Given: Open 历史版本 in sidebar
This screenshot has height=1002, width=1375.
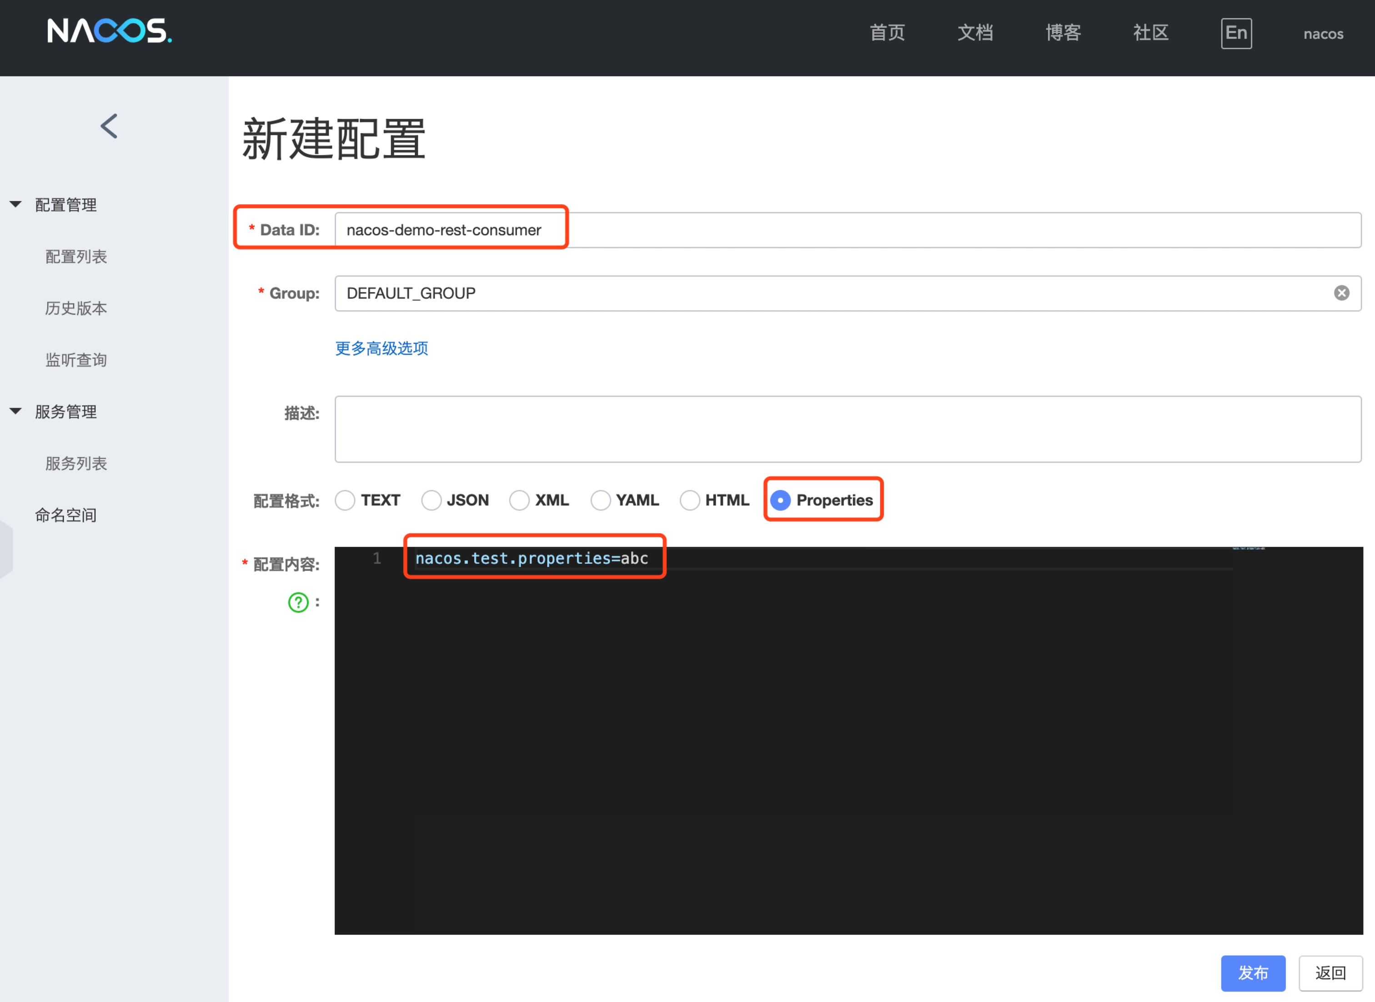Looking at the screenshot, I should [x=76, y=308].
